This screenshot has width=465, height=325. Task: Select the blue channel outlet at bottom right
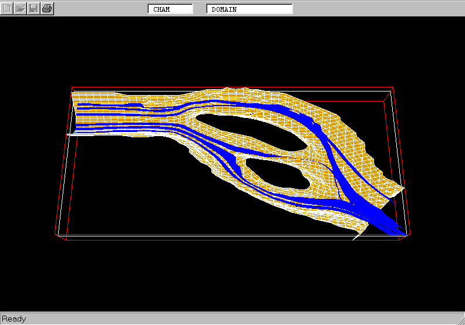coord(387,226)
